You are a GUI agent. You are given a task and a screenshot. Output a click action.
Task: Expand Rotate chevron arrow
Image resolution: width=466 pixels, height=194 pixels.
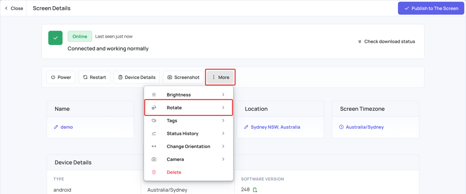[223, 107]
